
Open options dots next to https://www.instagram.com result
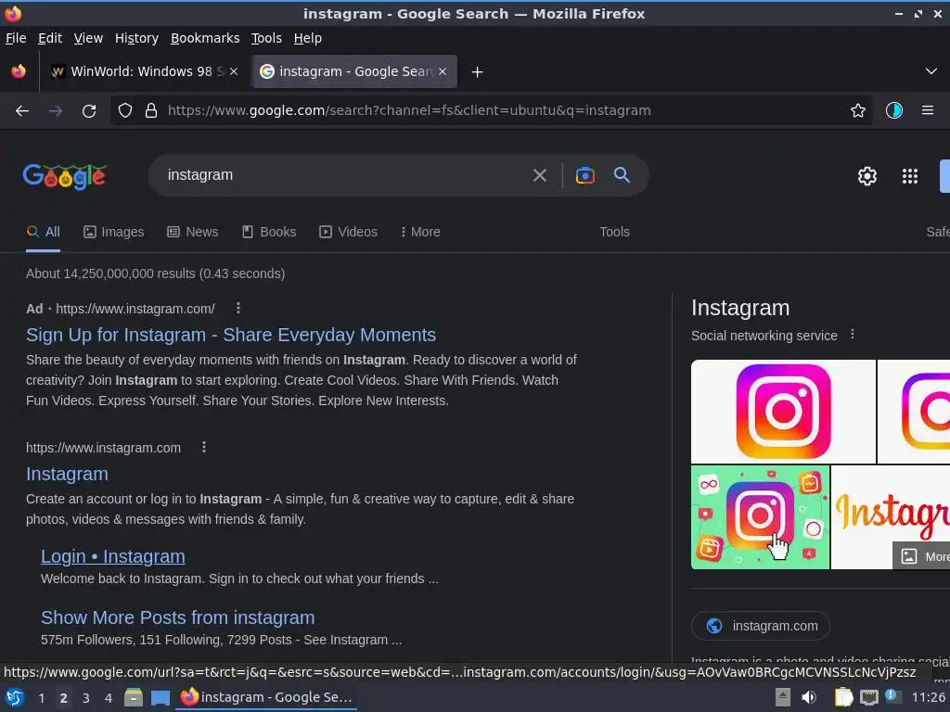[203, 448]
